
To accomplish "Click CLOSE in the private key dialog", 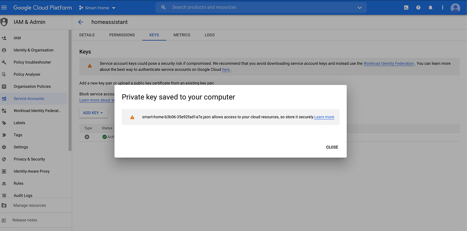I will pos(332,147).
